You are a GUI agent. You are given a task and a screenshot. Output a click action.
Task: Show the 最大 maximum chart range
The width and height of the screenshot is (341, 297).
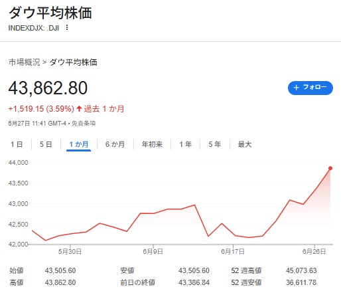pos(245,144)
